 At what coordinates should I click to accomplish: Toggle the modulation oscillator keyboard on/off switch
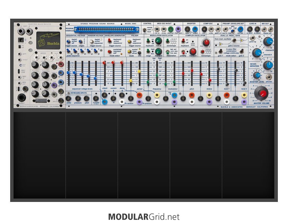pyautogui.click(x=148, y=41)
